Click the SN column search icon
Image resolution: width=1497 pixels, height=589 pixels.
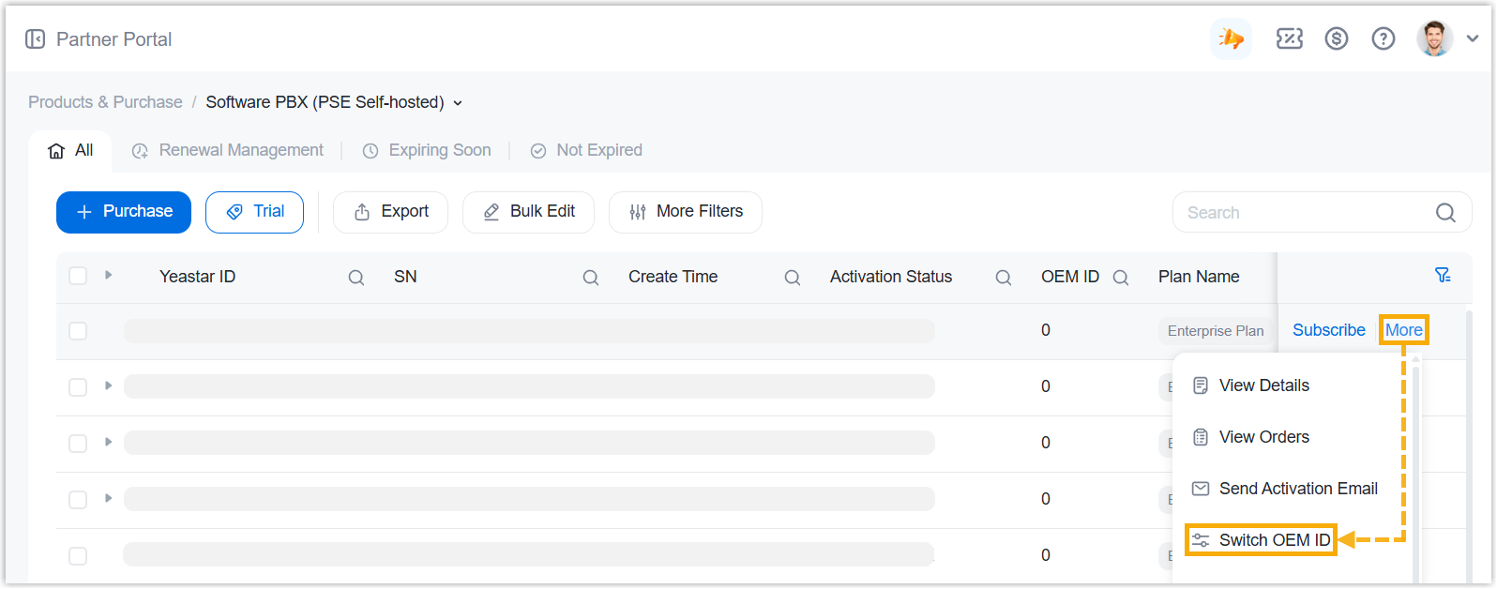coord(591,278)
